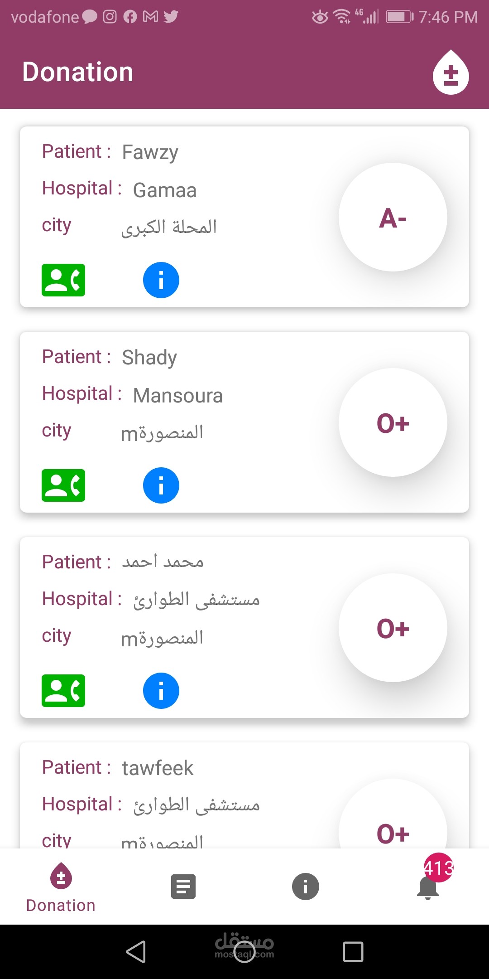Image resolution: width=489 pixels, height=979 pixels.
Task: Switch to the articles list tab
Action: [x=183, y=887]
